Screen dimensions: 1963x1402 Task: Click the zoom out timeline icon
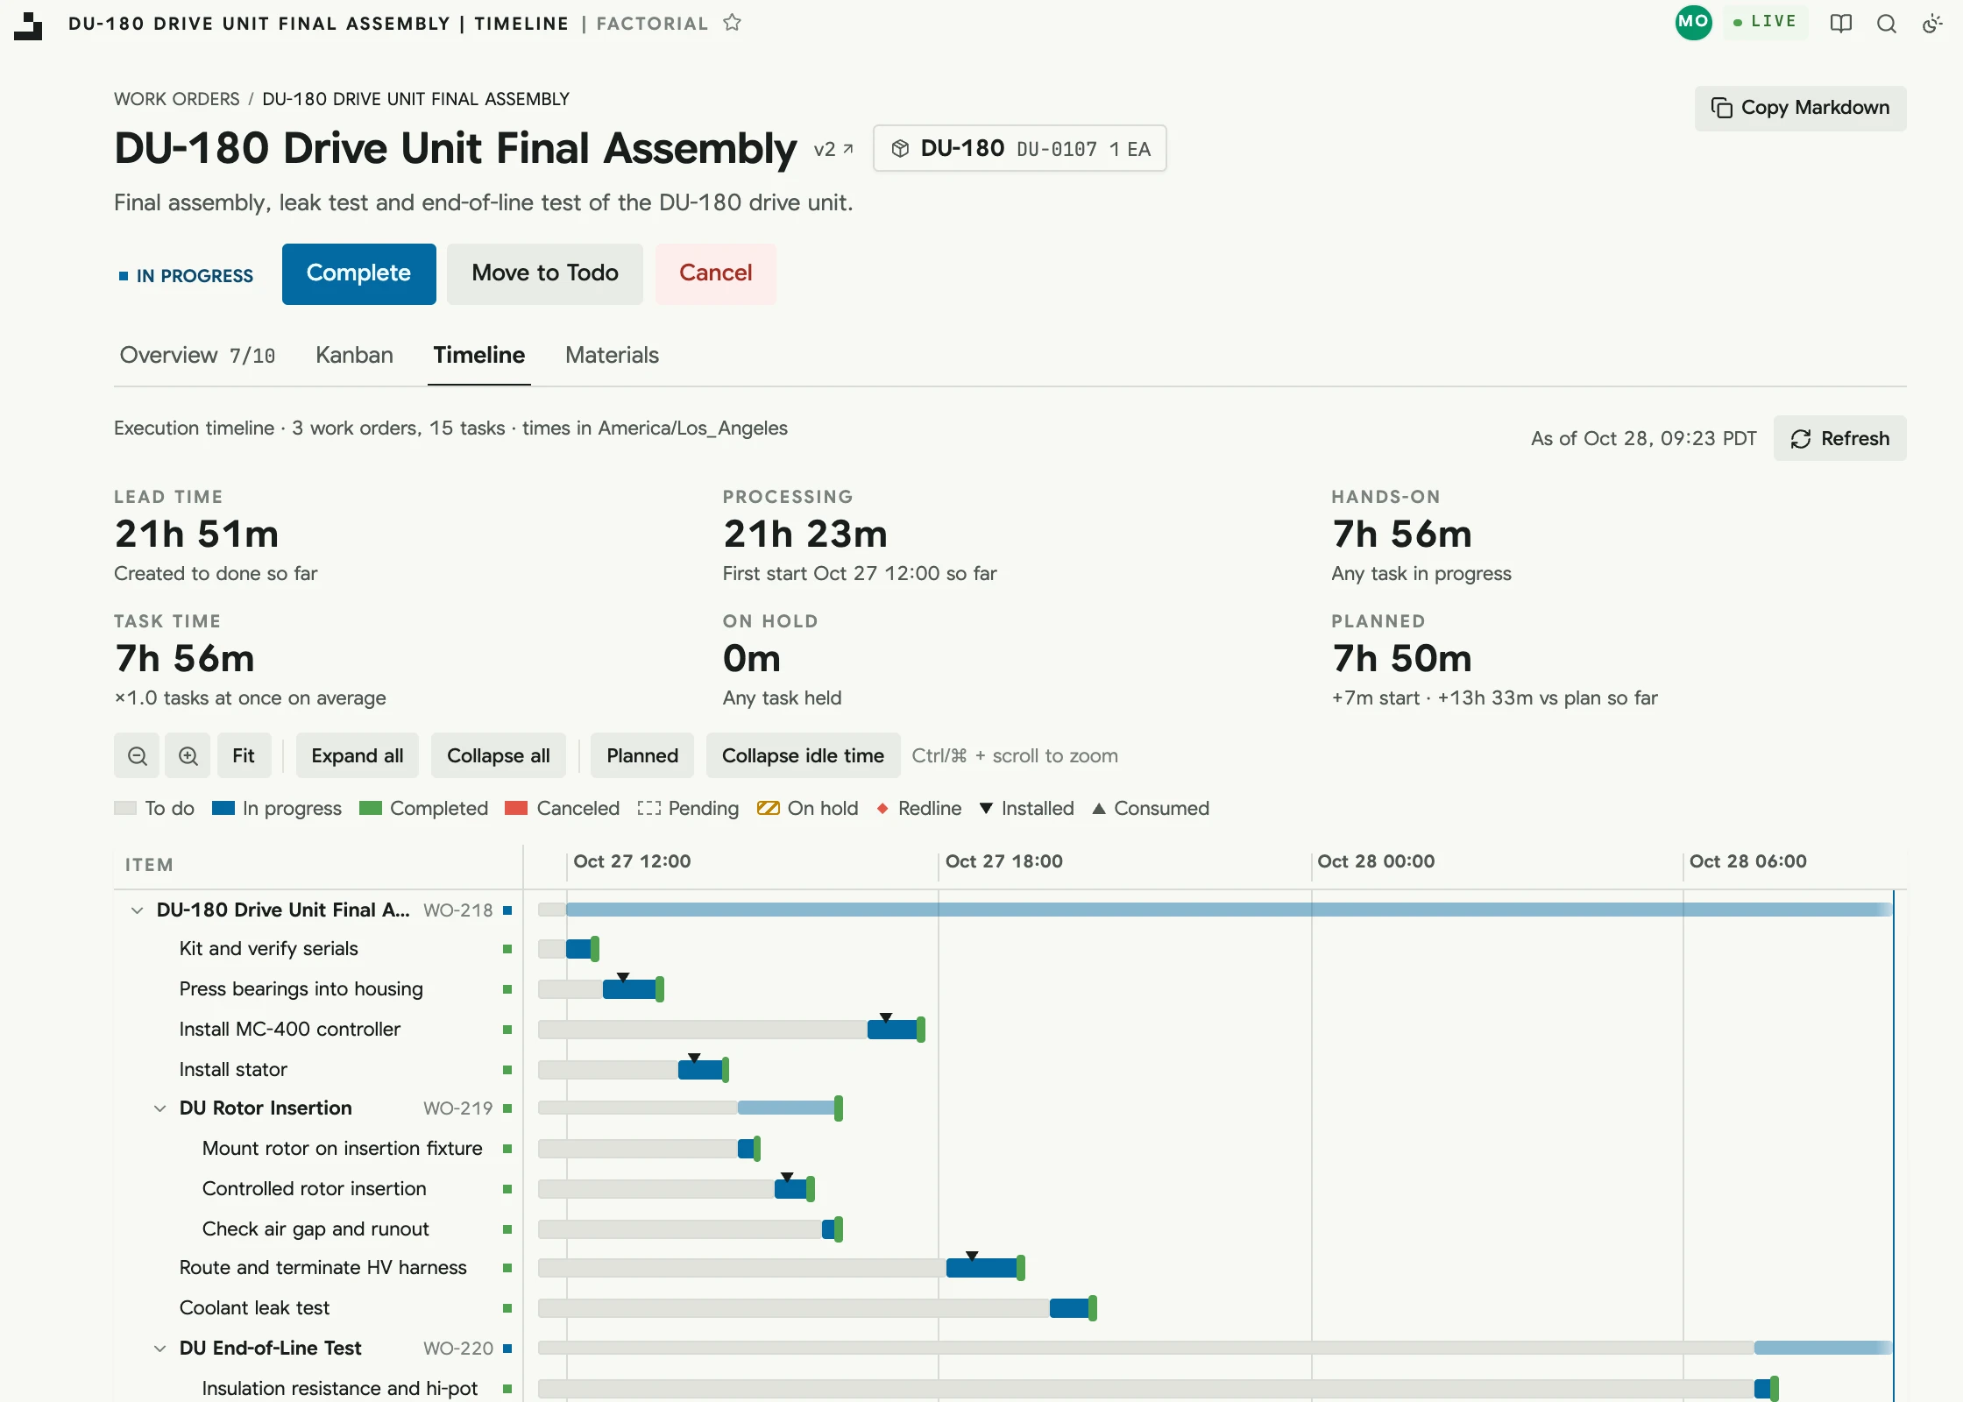[x=137, y=755]
